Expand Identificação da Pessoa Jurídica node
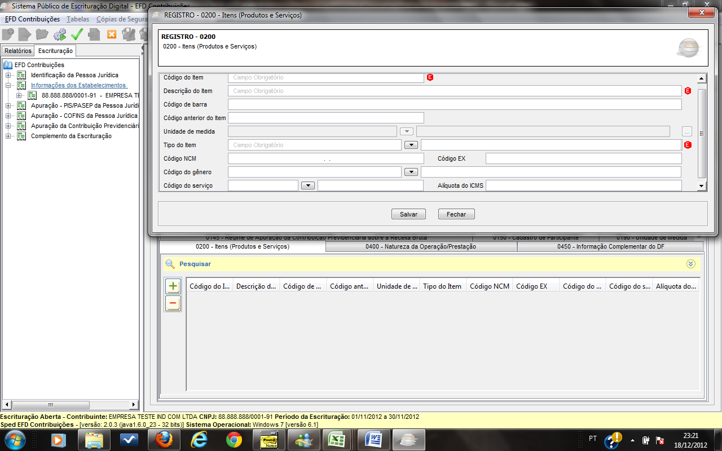Screen dimensions: 722x451 [8, 75]
